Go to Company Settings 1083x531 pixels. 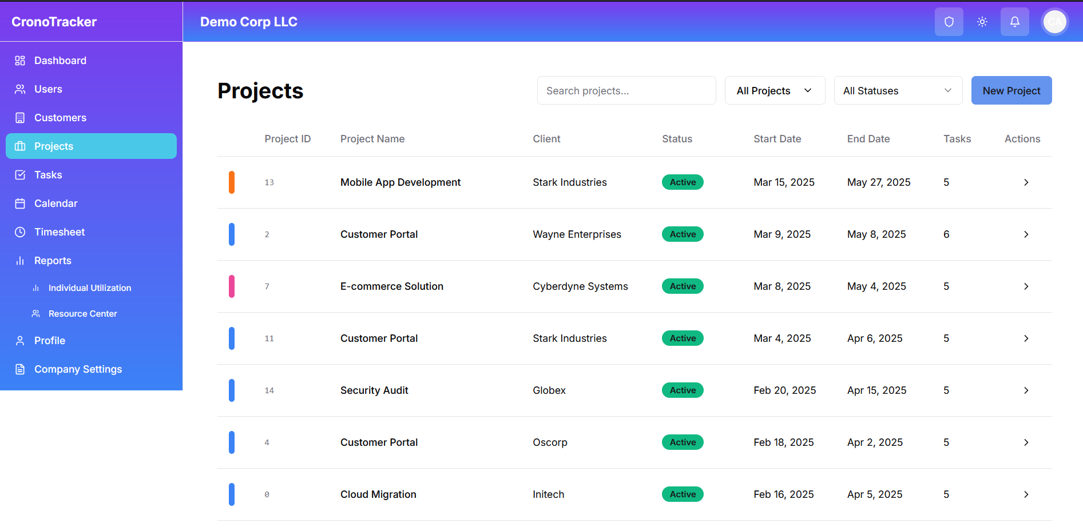pyautogui.click(x=91, y=369)
